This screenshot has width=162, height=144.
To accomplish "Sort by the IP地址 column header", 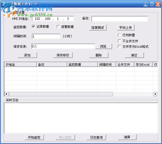I will 20,64.
